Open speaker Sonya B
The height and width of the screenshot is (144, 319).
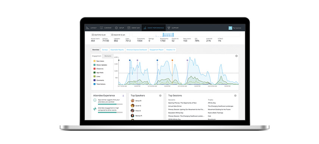[x=138, y=101]
